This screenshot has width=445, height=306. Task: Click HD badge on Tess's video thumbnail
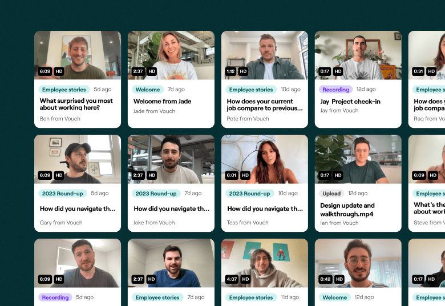pos(245,175)
